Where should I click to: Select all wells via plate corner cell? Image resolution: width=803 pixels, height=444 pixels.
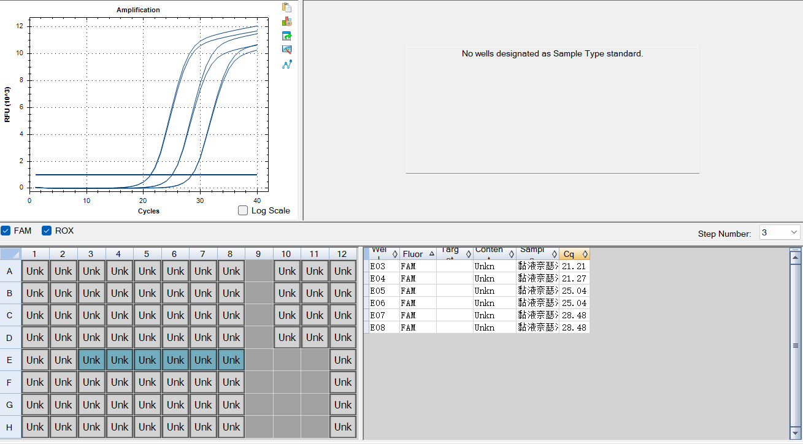coord(10,254)
